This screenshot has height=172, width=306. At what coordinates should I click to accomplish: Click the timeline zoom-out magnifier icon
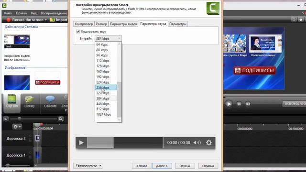click(6, 119)
